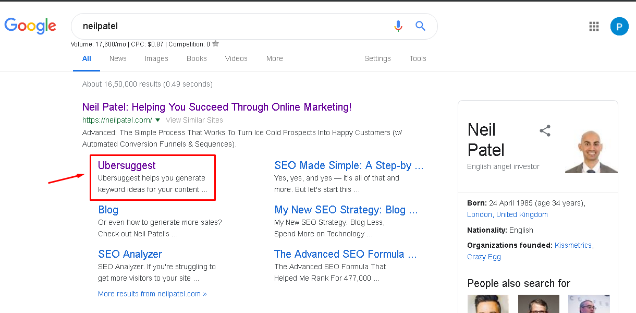The width and height of the screenshot is (636, 313).
Task: Start voice search with microphone icon
Action: pyautogui.click(x=398, y=26)
